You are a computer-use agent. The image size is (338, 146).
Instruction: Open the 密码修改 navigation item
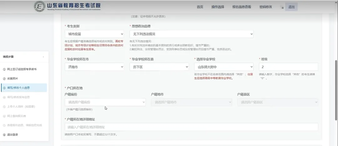tap(266, 7)
